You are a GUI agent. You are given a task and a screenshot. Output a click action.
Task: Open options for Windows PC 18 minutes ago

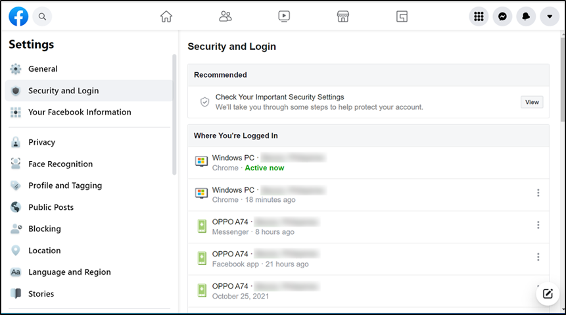[538, 193]
